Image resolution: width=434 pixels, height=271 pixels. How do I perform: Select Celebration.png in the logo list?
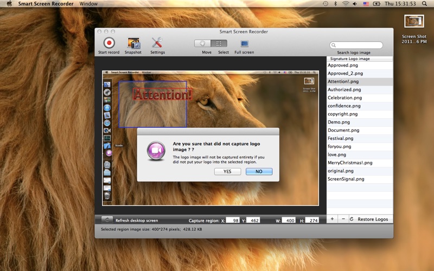(344, 98)
